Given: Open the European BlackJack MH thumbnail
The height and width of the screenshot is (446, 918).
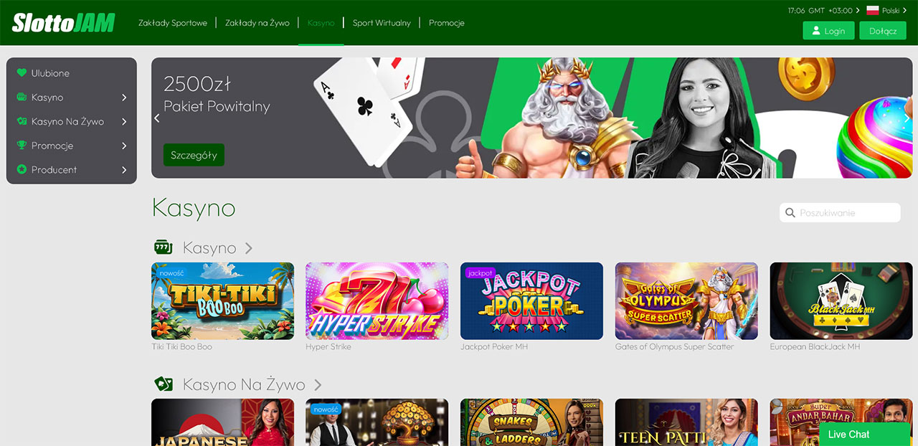Looking at the screenshot, I should tap(841, 300).
